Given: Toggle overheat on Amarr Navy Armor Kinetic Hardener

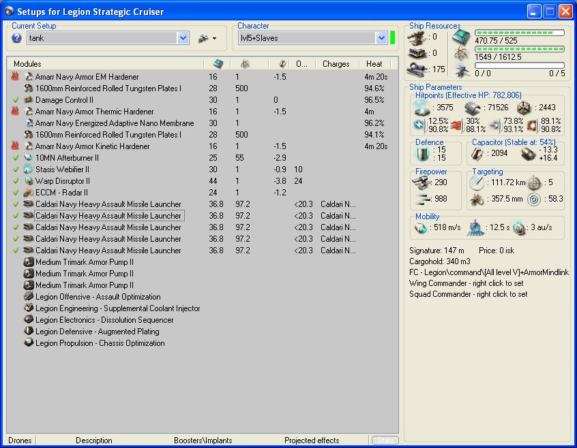Looking at the screenshot, I should pos(15,146).
